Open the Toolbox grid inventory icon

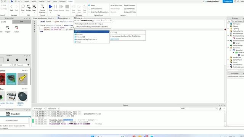(8, 60)
